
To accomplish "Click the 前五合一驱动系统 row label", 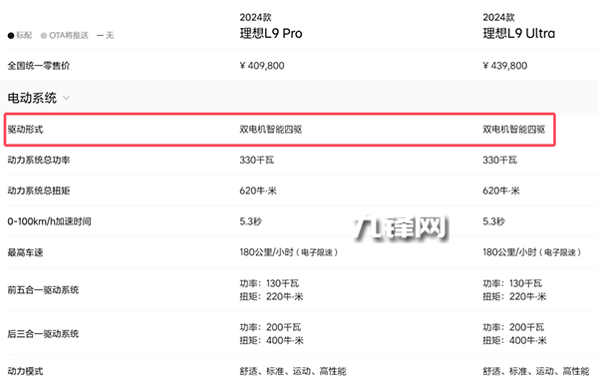I will pos(43,289).
